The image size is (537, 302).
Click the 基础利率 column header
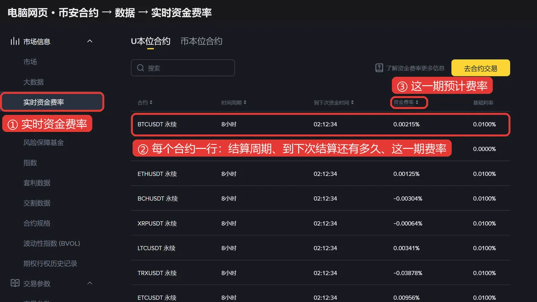tap(483, 102)
